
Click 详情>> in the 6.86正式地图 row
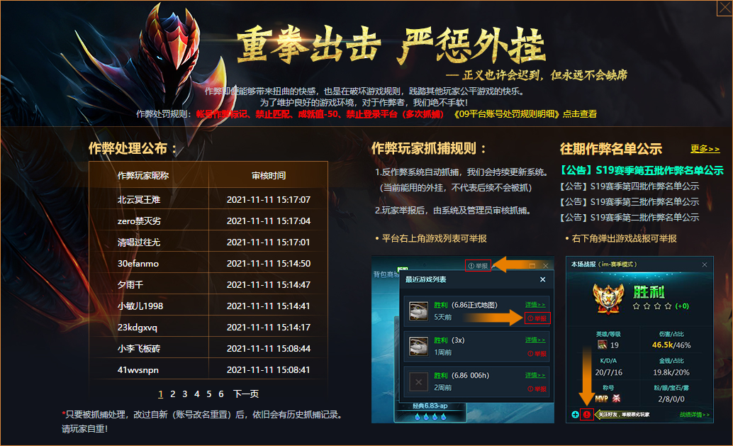535,304
